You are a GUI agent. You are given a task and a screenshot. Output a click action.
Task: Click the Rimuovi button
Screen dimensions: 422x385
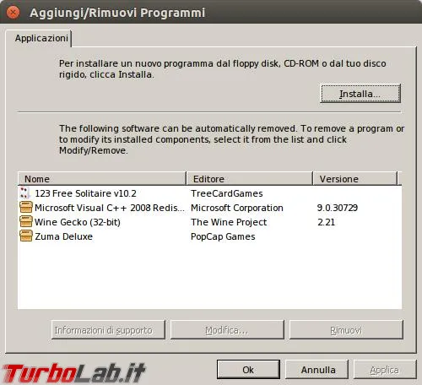346,329
